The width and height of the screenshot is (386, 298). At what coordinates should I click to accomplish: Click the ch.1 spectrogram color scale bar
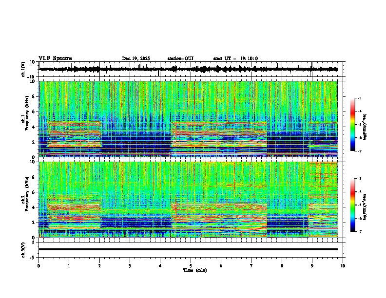[x=352, y=125]
